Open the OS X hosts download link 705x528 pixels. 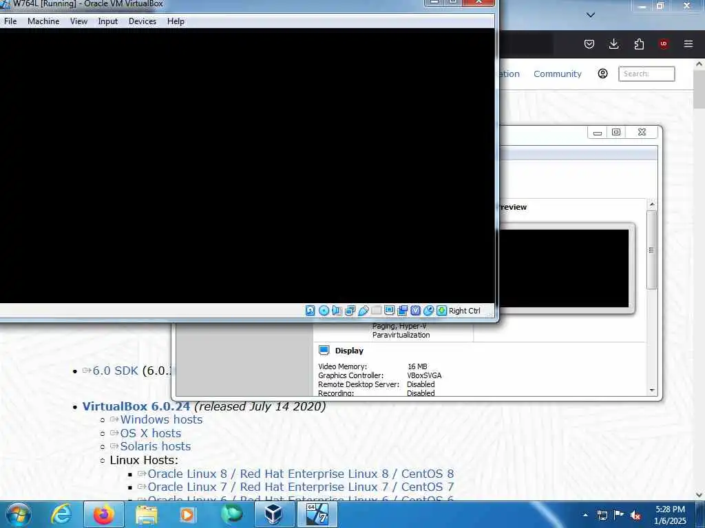150,433
